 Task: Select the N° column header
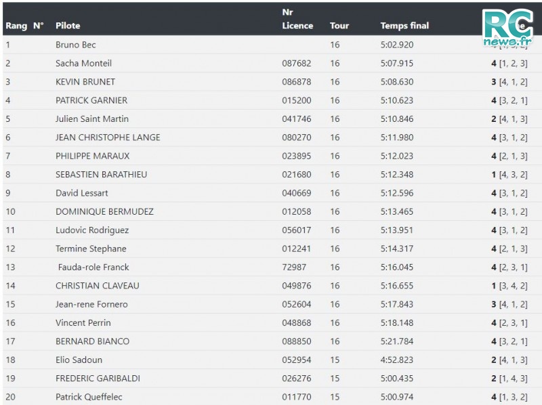[39, 26]
